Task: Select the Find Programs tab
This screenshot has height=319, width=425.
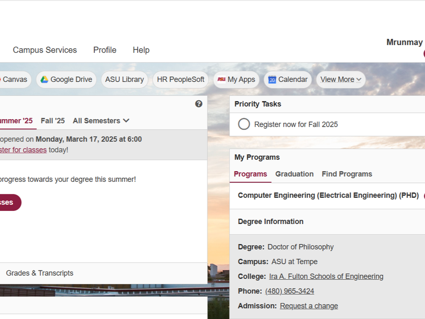Action: click(347, 174)
